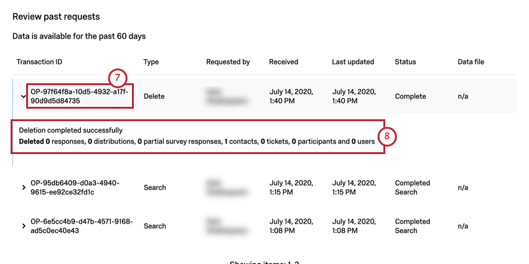This screenshot has height=264, width=529.
Task: Click the Delete type cell in first row
Action: tap(154, 96)
